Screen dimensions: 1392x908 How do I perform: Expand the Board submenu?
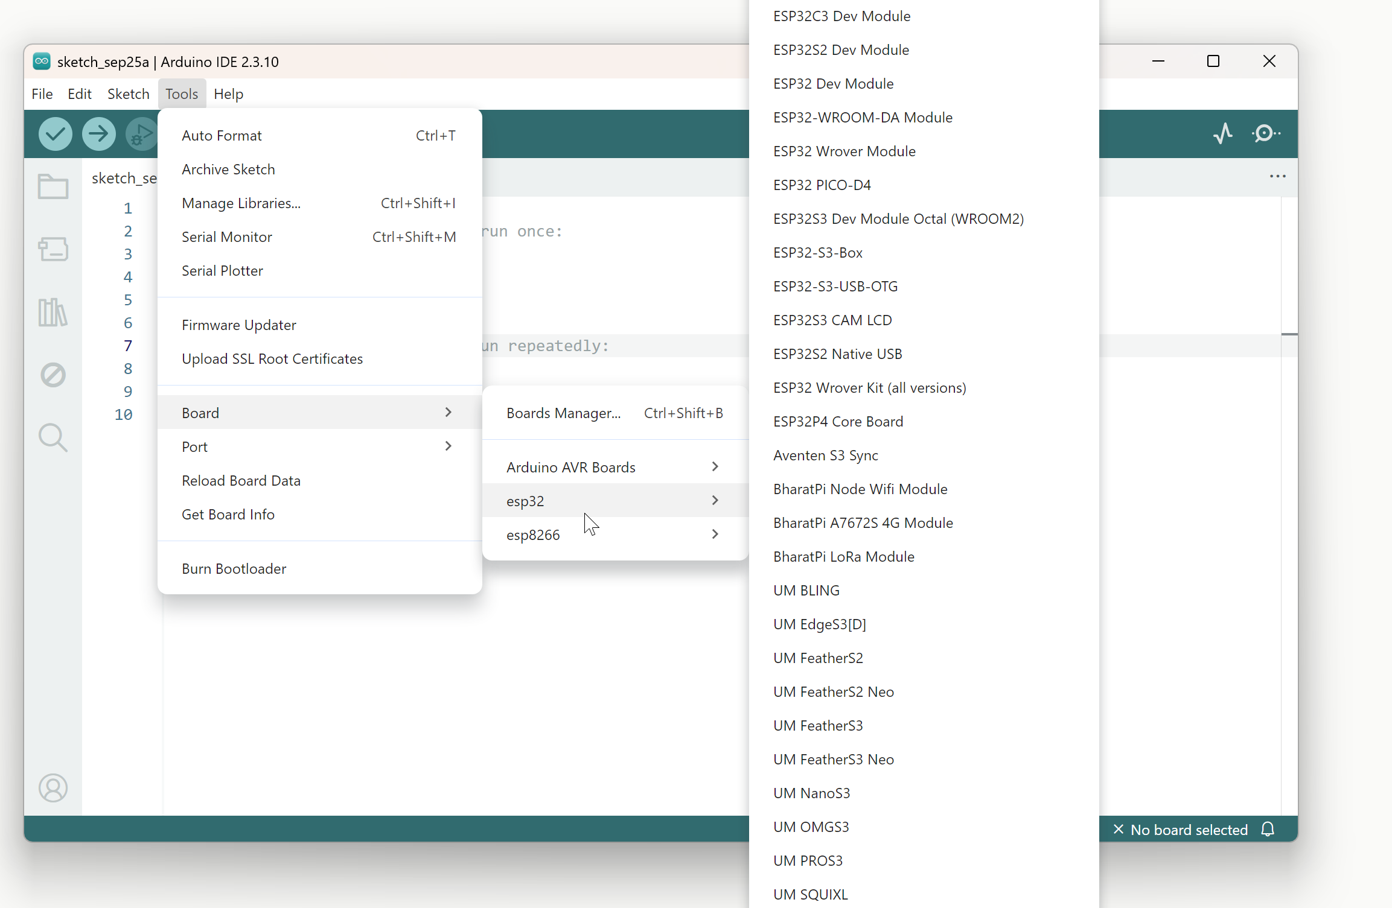click(320, 413)
